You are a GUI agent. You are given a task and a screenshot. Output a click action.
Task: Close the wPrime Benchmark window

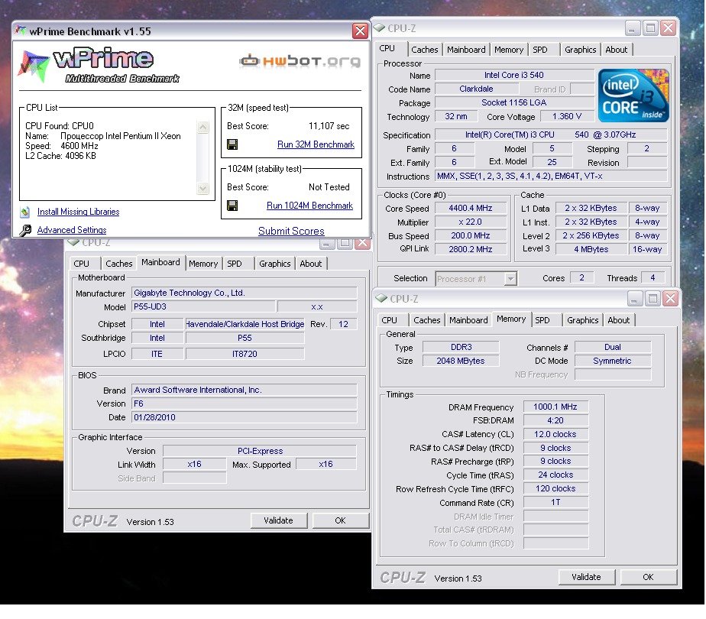point(360,31)
